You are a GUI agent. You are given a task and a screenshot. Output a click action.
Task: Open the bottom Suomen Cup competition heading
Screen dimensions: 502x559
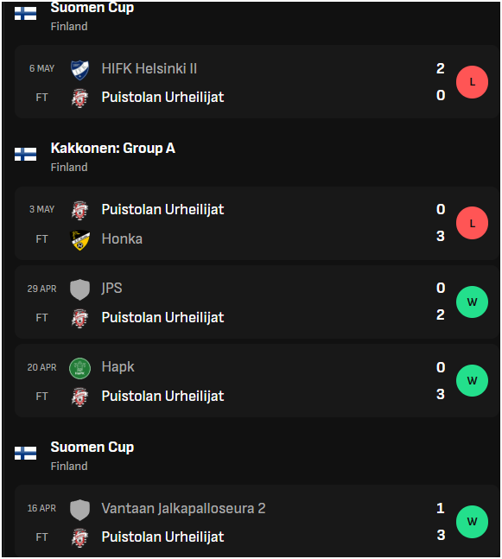[x=92, y=448]
